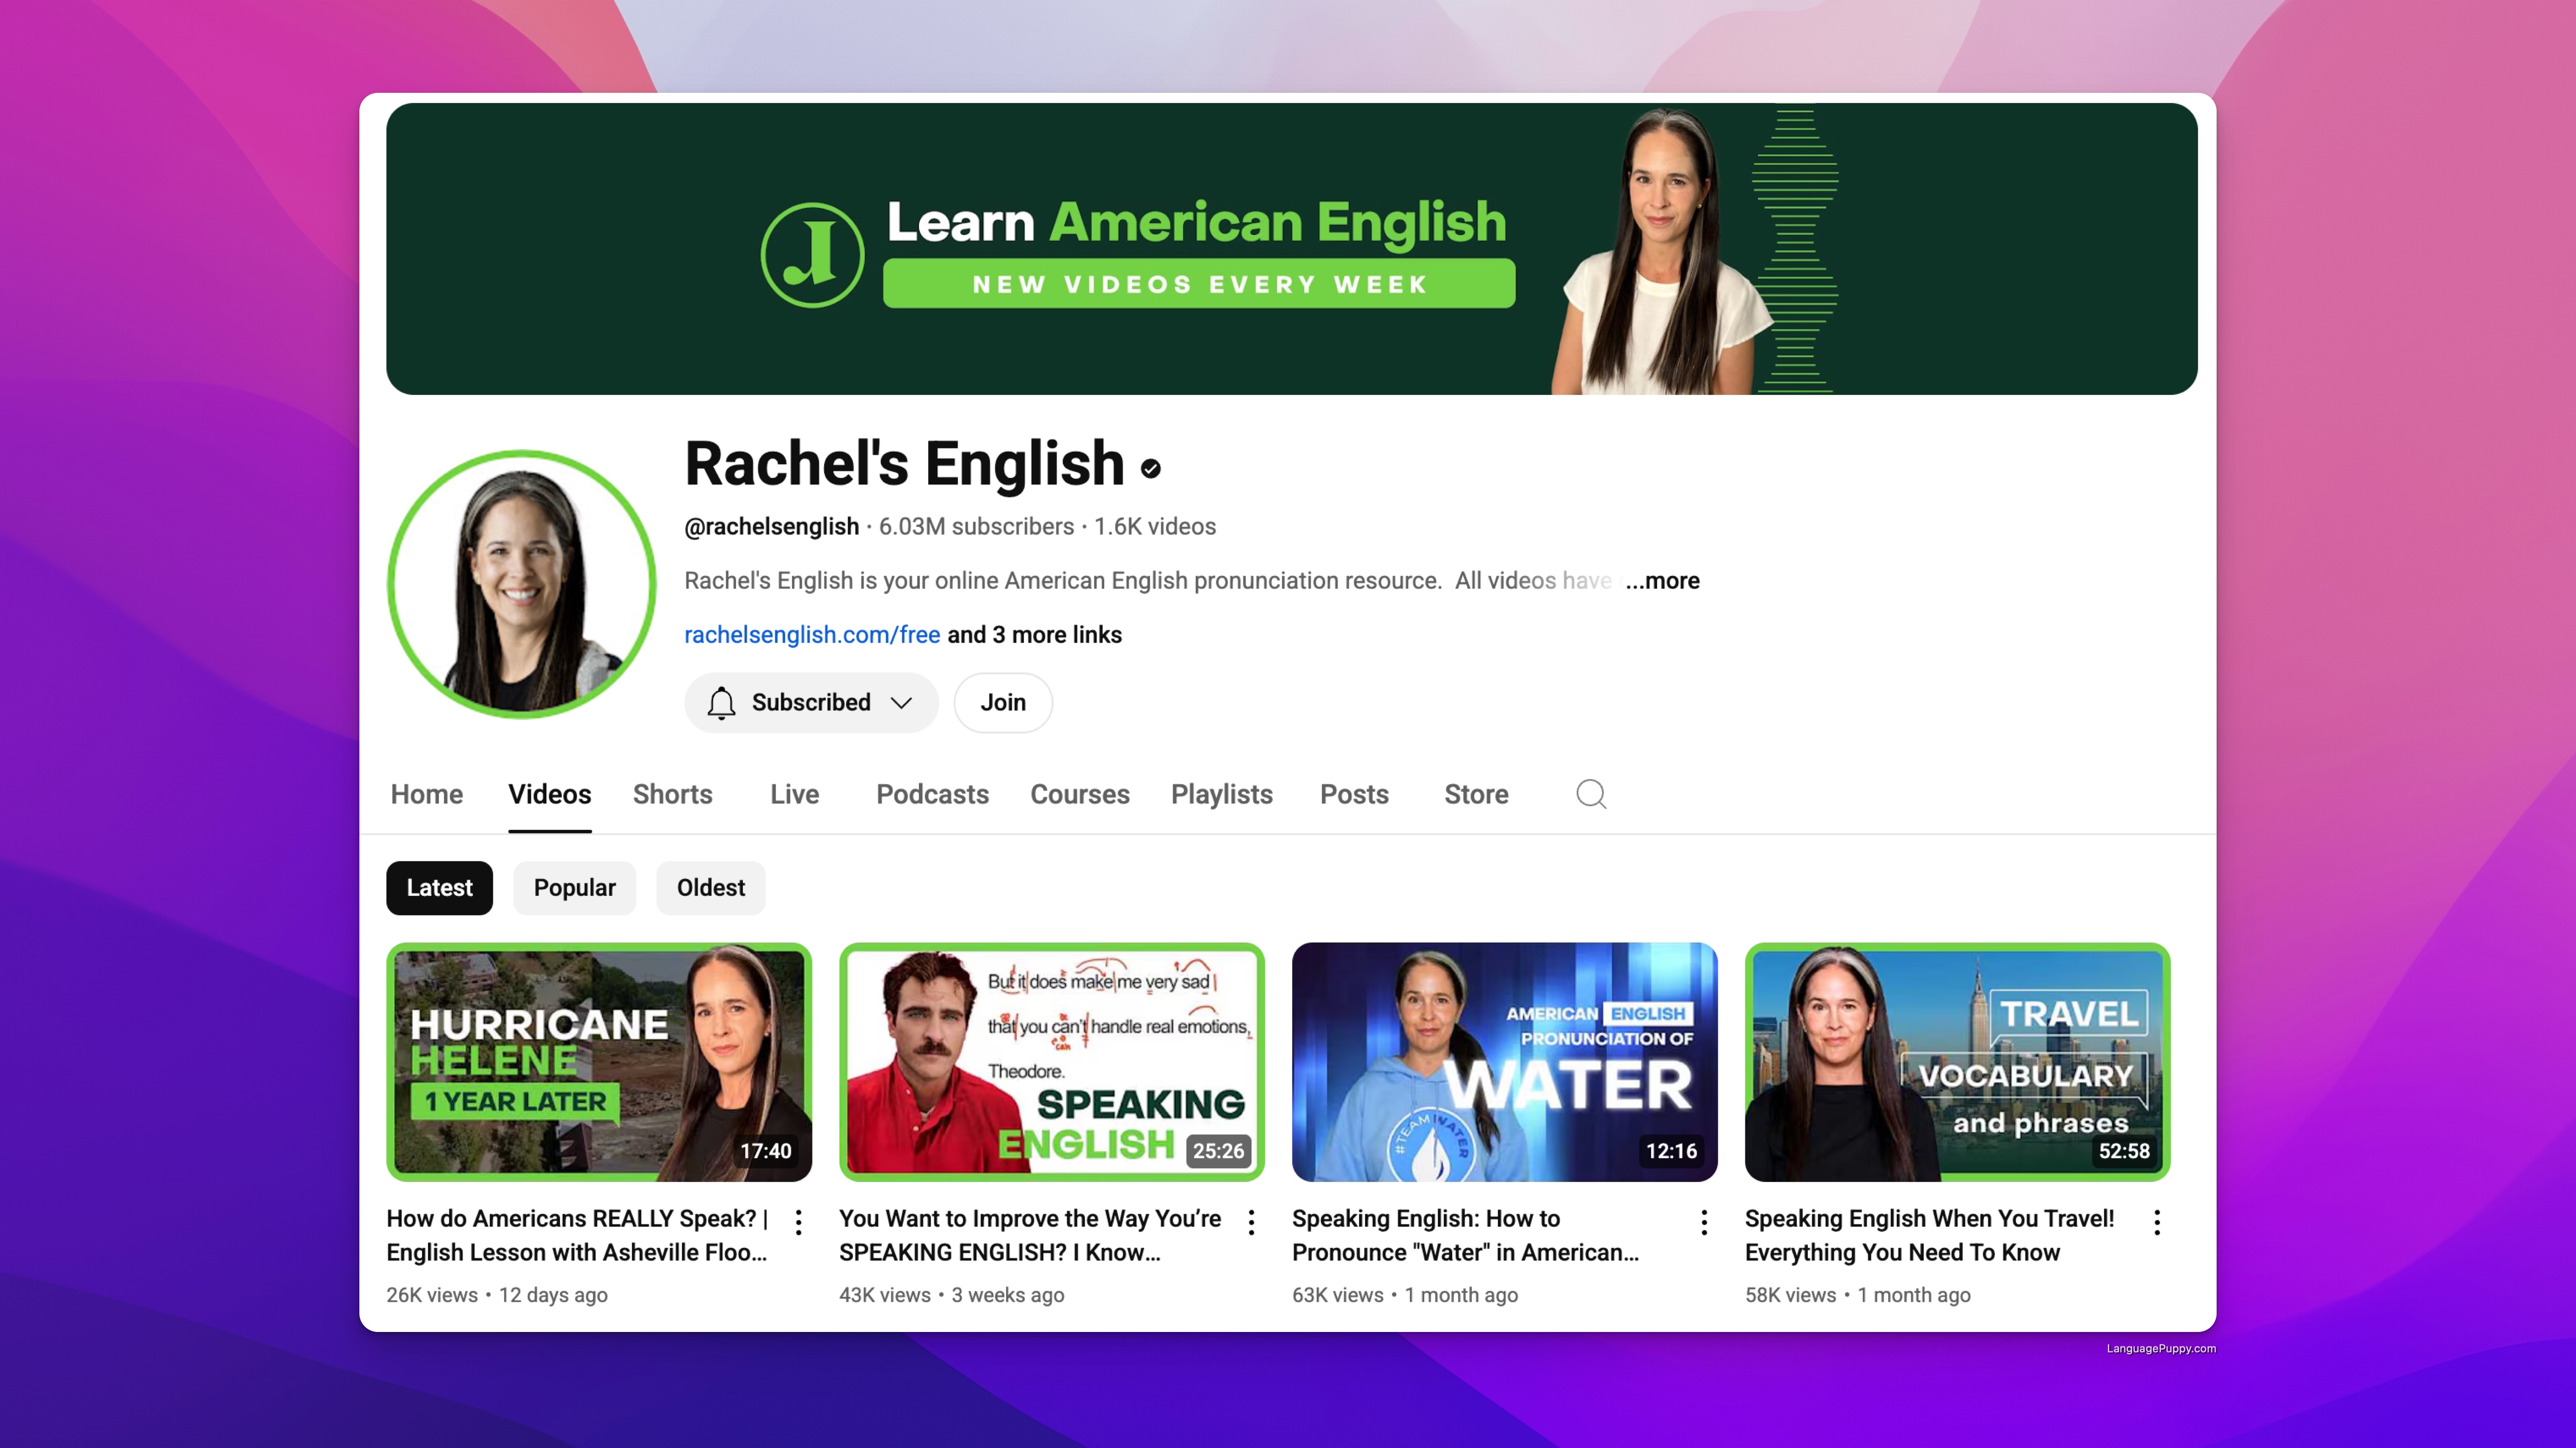
Task: Click the search icon in the channel tabs
Action: coord(1591,795)
